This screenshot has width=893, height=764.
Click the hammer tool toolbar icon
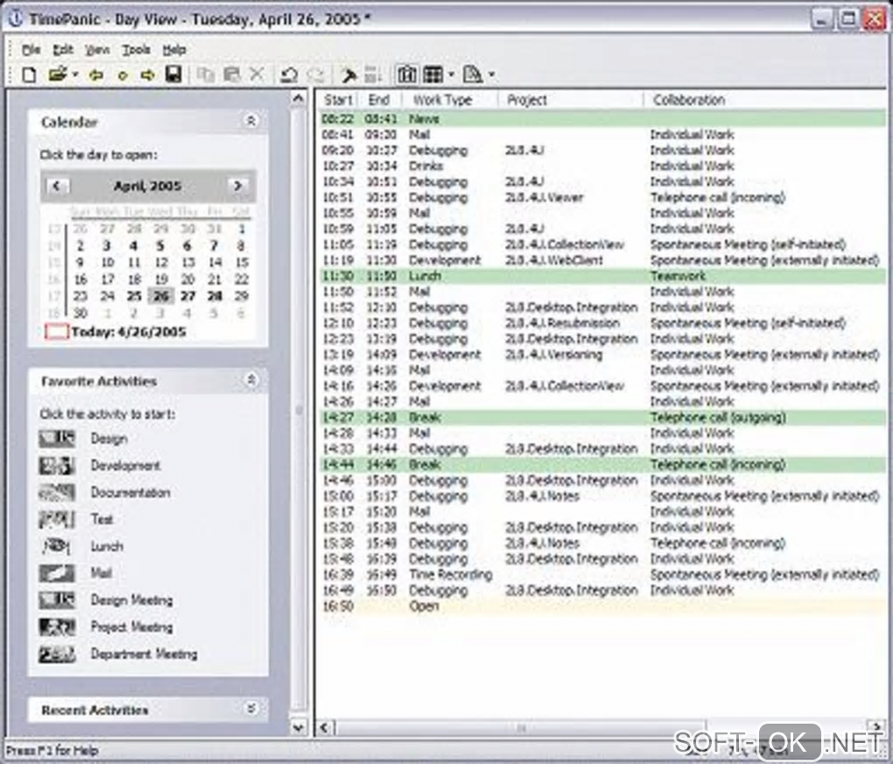pos(348,74)
